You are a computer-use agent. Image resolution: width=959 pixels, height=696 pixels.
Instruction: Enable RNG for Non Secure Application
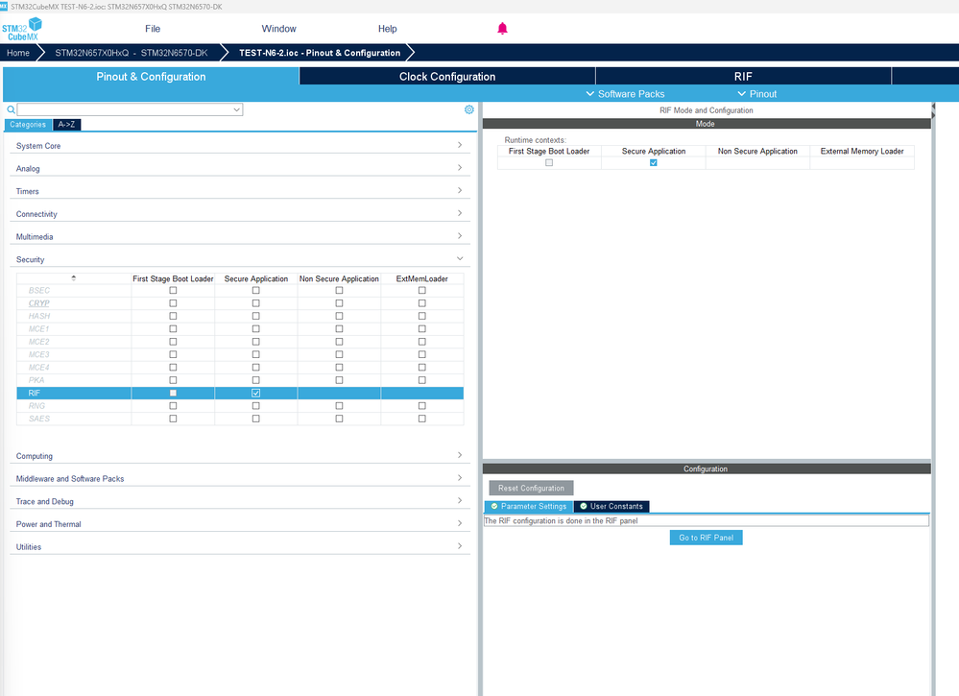(x=339, y=406)
